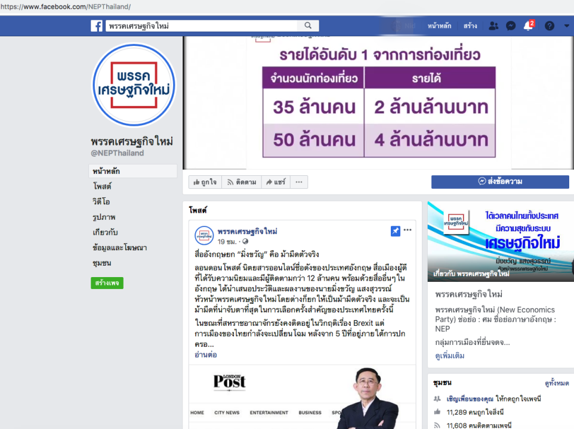Expand page description with ดูเพิ่มเติม

tap(449, 356)
